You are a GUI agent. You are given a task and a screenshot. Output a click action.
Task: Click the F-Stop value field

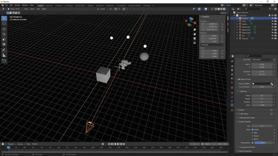coord(262,96)
